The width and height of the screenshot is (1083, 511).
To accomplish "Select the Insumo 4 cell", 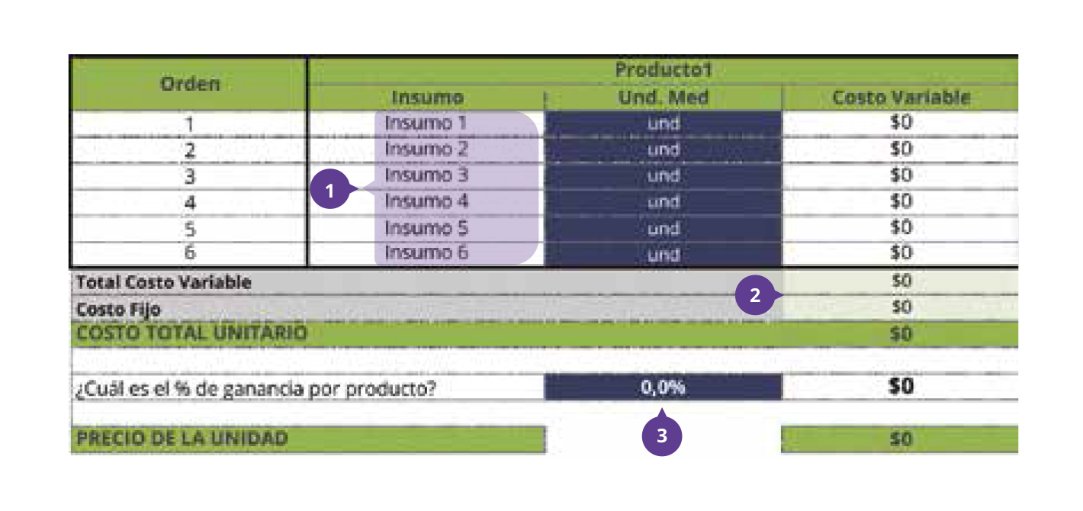I will pos(426,202).
